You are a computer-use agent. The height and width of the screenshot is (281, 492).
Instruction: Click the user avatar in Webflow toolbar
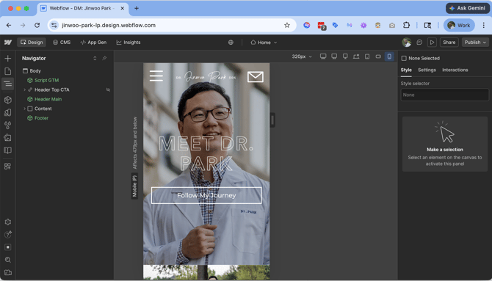click(x=407, y=43)
